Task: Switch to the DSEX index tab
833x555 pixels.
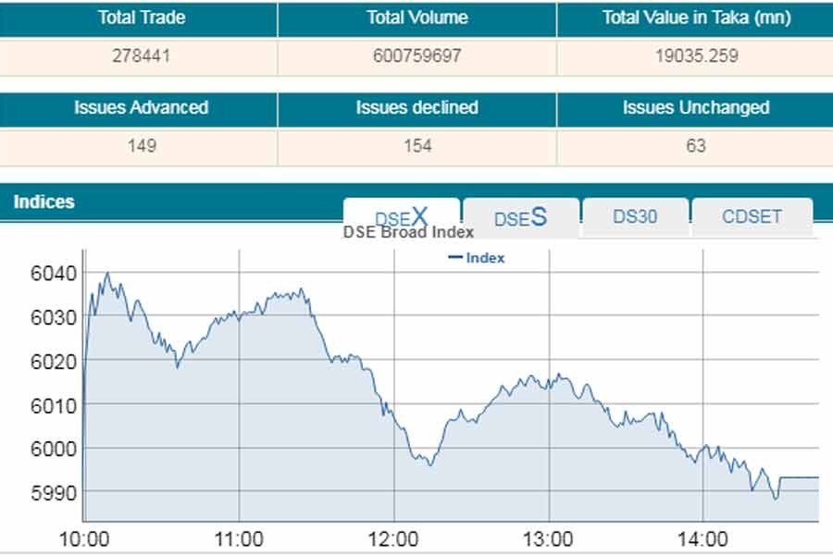Action: [x=401, y=216]
